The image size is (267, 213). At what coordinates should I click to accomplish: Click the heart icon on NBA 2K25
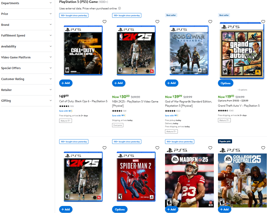[x=157, y=22]
